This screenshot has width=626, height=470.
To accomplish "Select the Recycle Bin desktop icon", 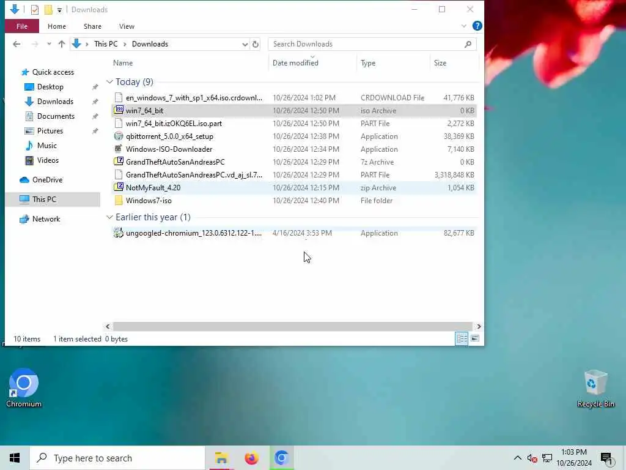I will tap(595, 388).
